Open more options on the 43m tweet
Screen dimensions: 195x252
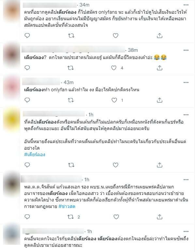coord(186,82)
